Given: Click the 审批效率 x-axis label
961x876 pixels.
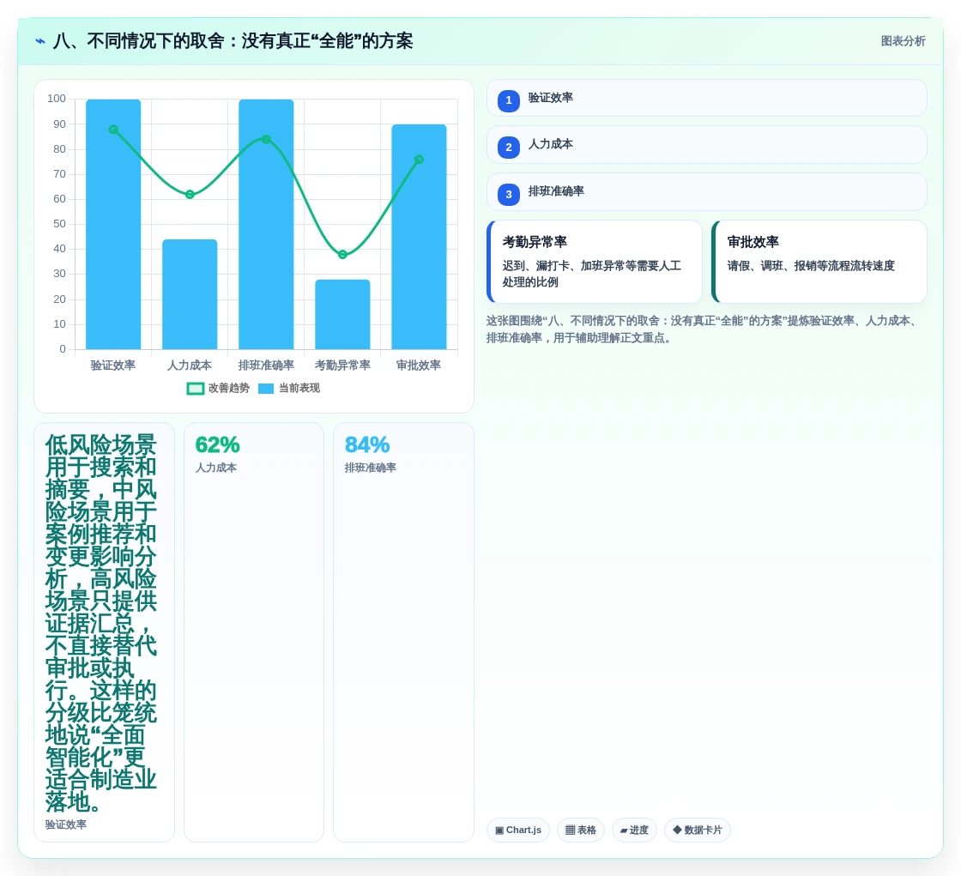Looking at the screenshot, I should click(x=419, y=366).
